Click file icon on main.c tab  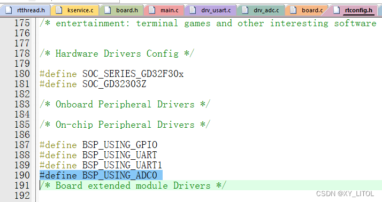152,10
